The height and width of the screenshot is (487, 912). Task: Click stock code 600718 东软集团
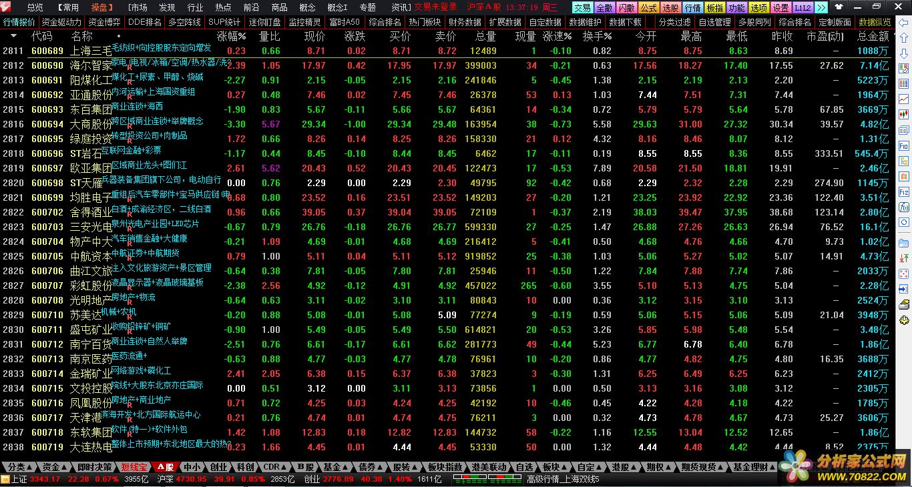pyautogui.click(x=47, y=432)
